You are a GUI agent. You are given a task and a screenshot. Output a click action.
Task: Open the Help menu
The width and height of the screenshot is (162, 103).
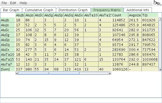[23, 3]
